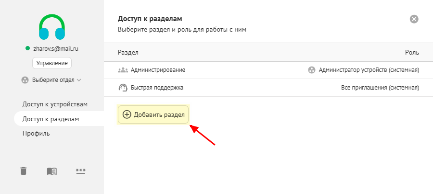This screenshot has width=433, height=194.
Task: Click the password asterisks icon
Action: pyautogui.click(x=81, y=171)
